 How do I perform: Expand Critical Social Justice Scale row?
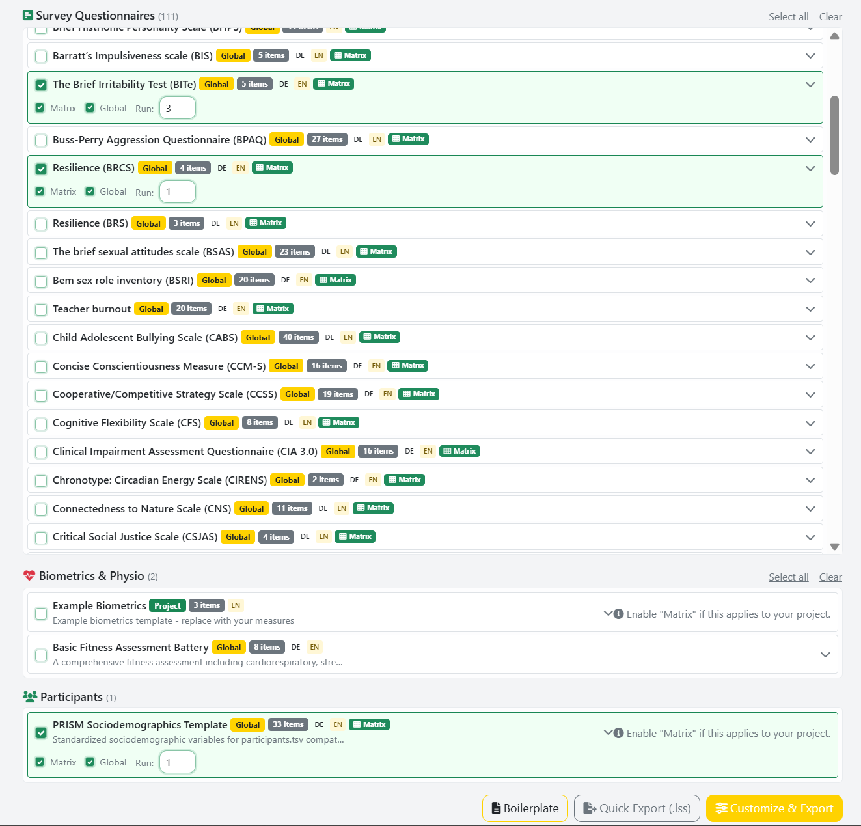pyautogui.click(x=810, y=538)
